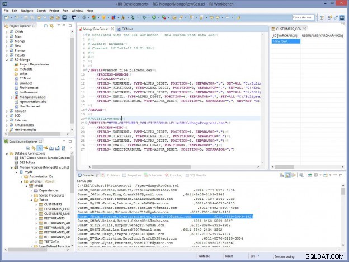
Task: Expand the Stored Procedures folder
Action: [31, 195]
